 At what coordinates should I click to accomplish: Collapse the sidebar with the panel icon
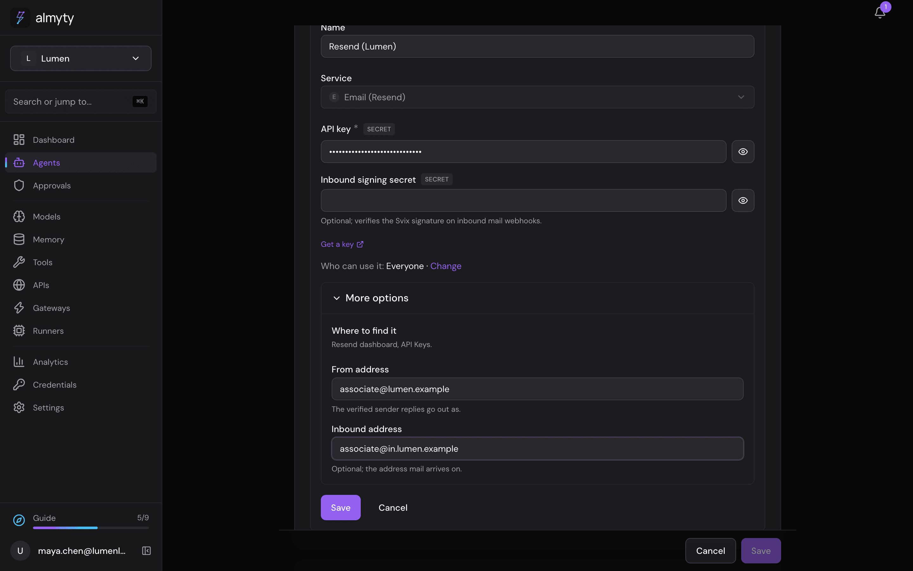(x=146, y=551)
